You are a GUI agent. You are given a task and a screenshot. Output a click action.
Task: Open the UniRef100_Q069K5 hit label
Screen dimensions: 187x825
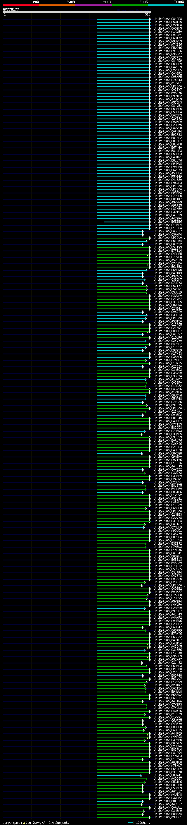pyautogui.click(x=168, y=28)
